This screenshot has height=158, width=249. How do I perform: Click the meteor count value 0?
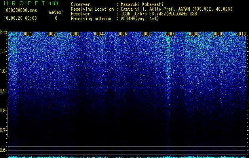(x=56, y=18)
